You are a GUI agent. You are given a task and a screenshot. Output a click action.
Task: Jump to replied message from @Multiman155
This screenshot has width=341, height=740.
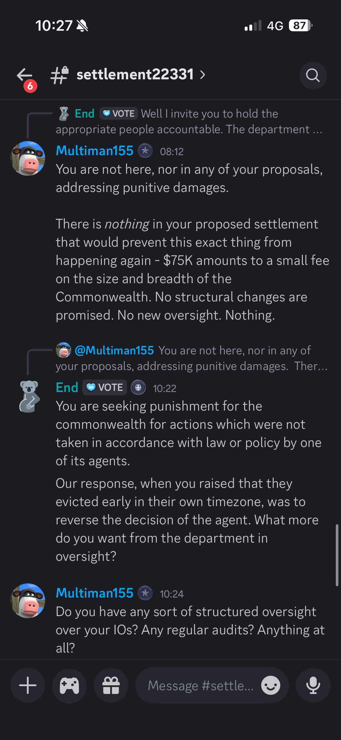click(191, 358)
